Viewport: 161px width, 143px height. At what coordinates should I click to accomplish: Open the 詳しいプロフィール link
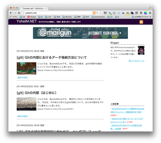pos(137,61)
